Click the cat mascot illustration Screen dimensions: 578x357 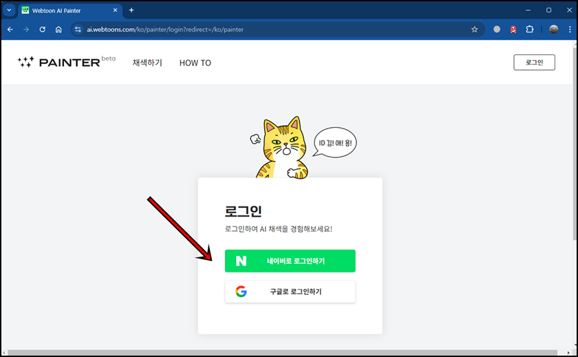[x=282, y=147]
